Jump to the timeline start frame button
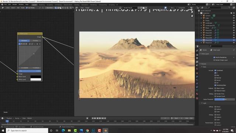Image resolution: width=236 pixels, height=133 pixels. pos(93,118)
